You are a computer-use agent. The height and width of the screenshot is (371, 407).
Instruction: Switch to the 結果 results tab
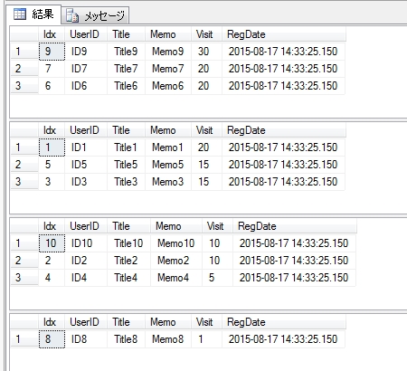click(33, 14)
